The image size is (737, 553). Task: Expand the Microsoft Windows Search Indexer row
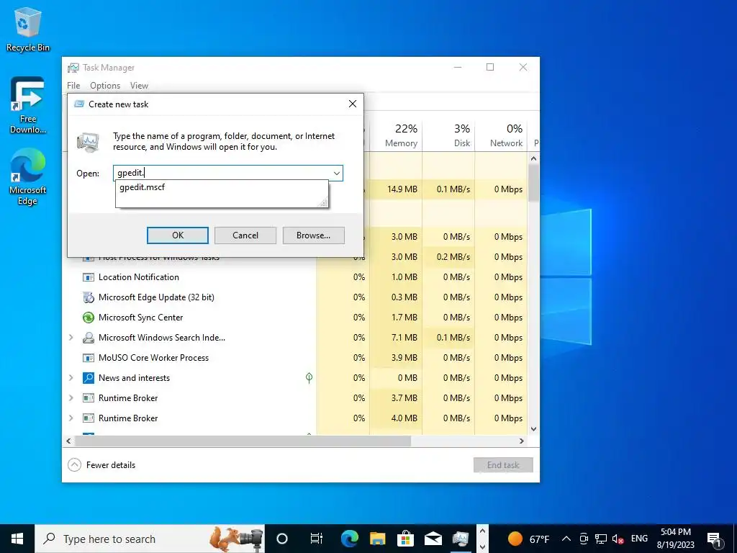click(71, 338)
